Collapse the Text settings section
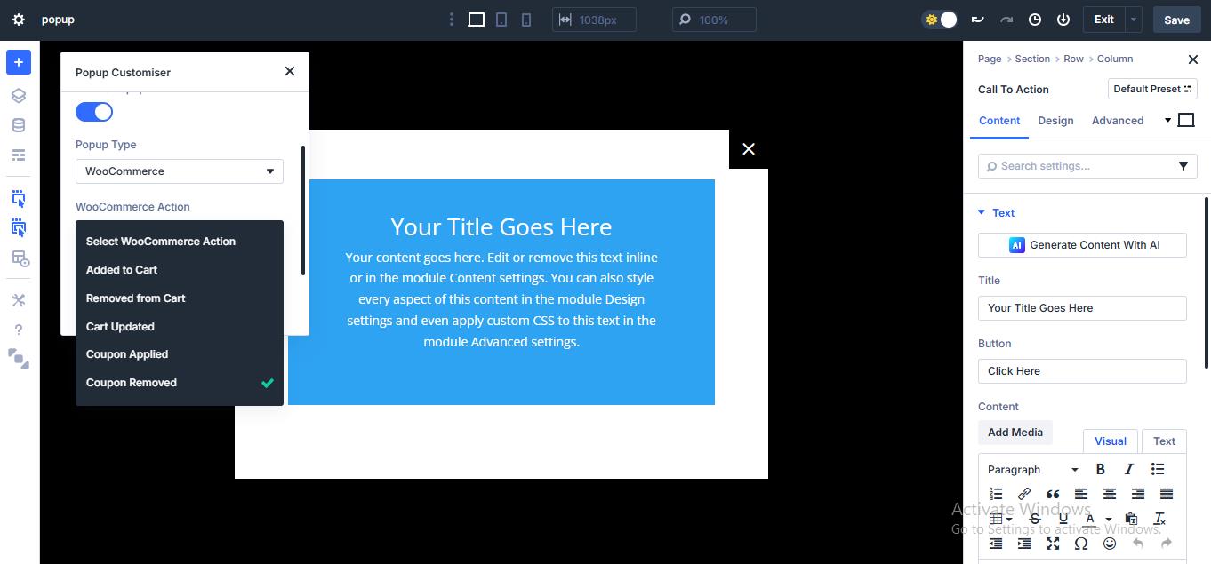This screenshot has height=564, width=1211. (982, 212)
